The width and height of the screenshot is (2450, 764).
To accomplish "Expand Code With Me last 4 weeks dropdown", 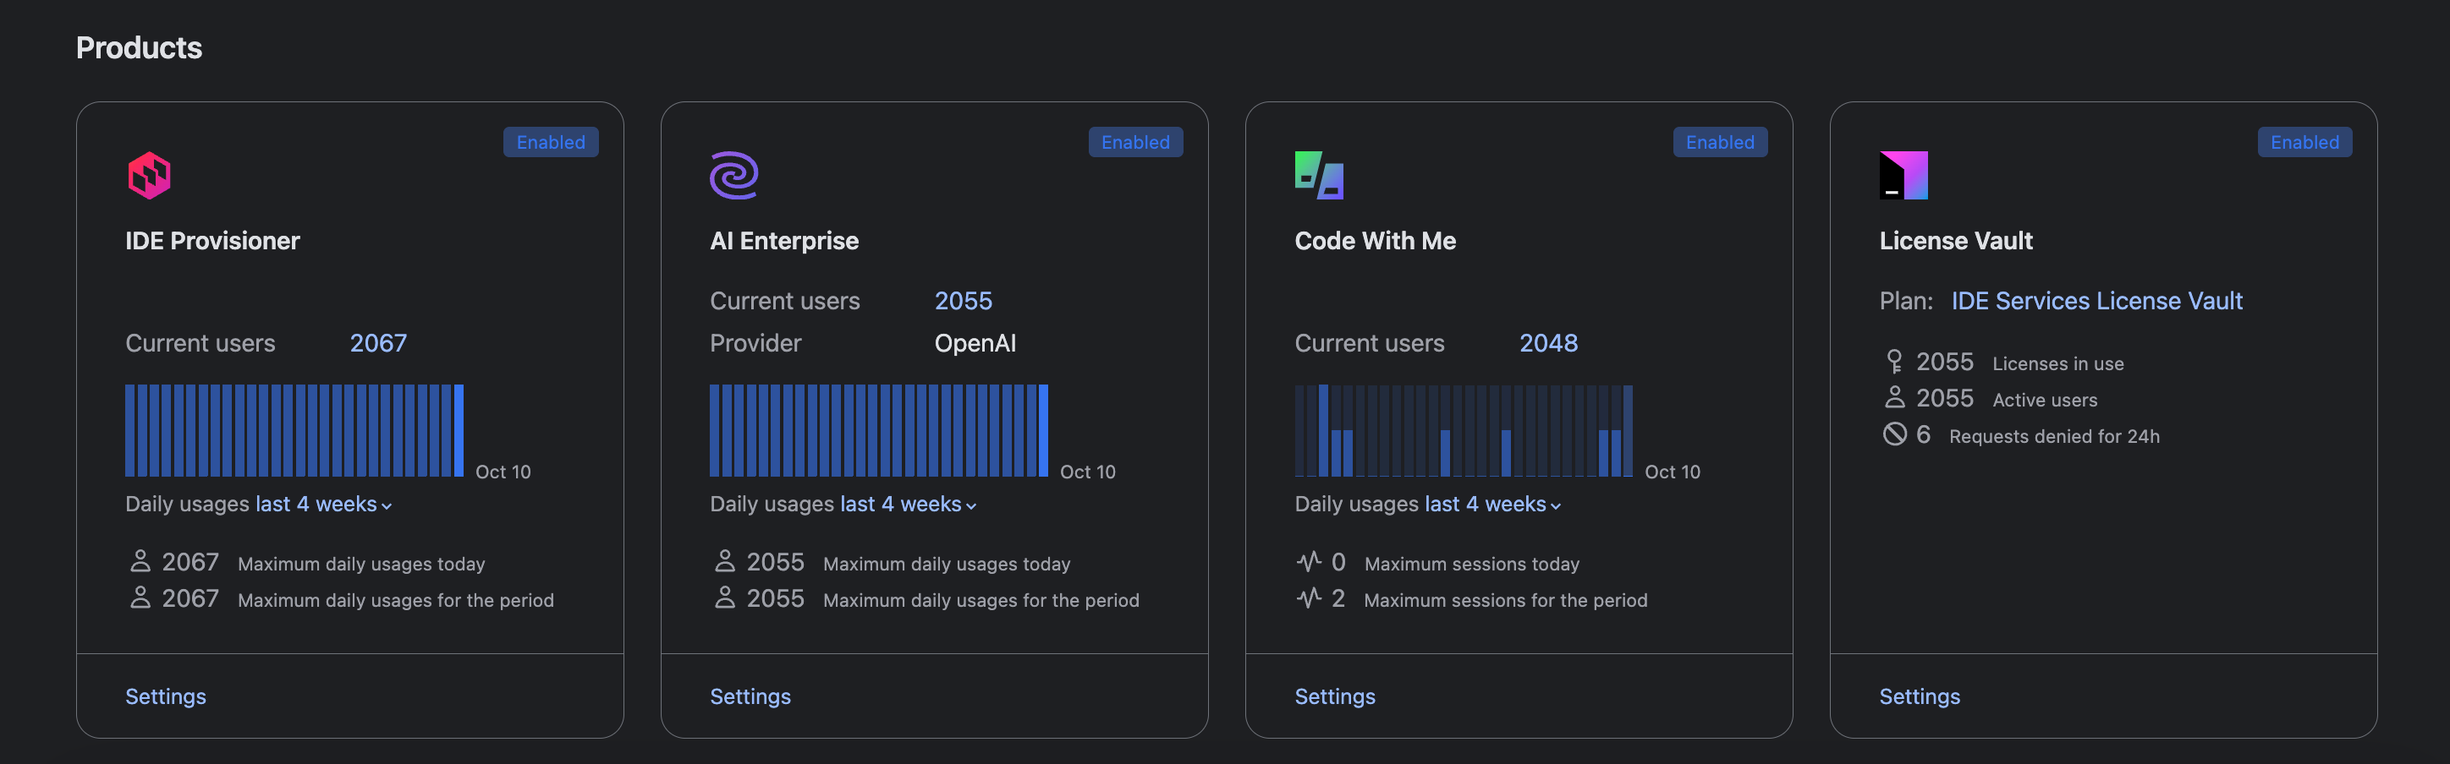I will [x=1491, y=504].
